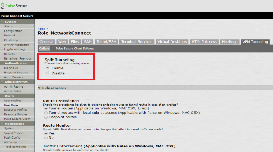273x152 pixels.
Task: Click the Pulse Connect Secure title
Action: 17,16
